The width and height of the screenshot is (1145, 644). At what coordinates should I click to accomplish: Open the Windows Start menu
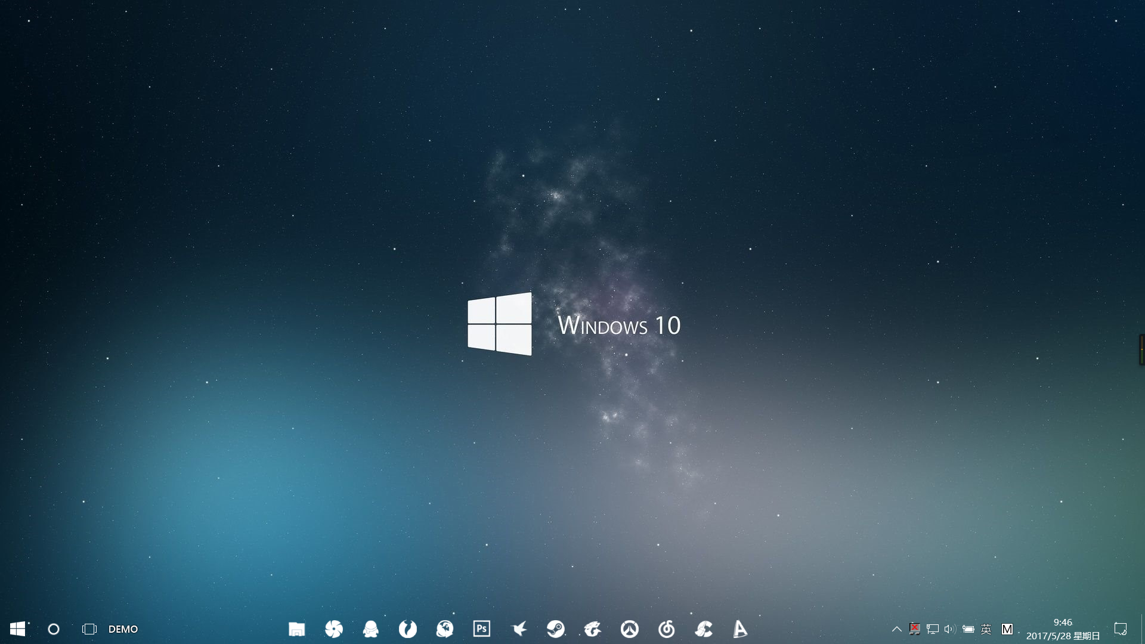17,628
